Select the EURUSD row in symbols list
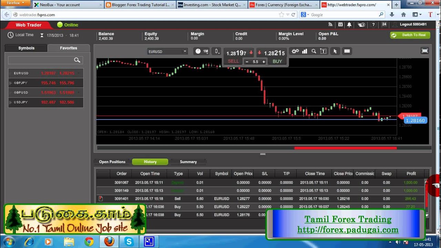441x248 pixels. (46, 73)
